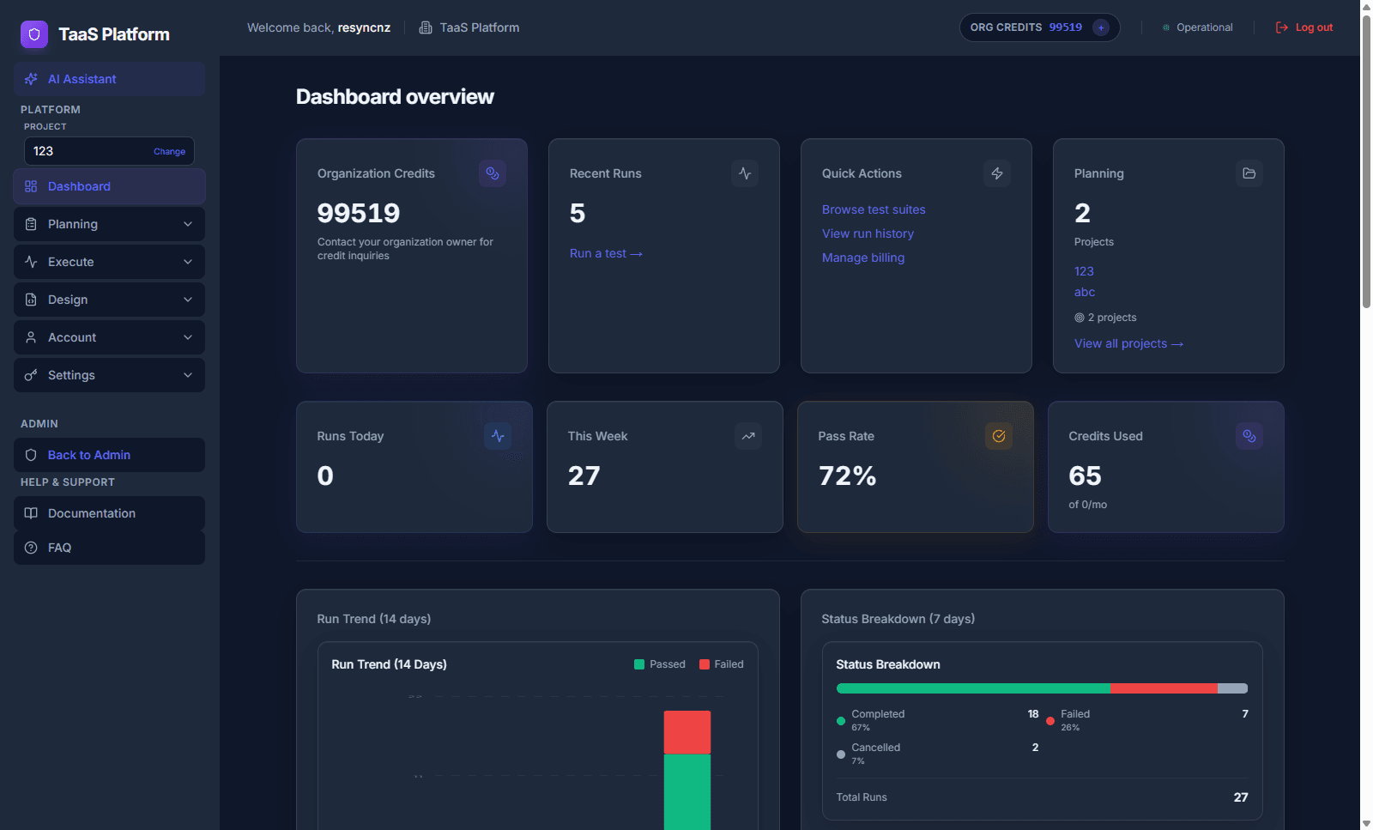Select the Recent Runs activity icon

(x=744, y=173)
